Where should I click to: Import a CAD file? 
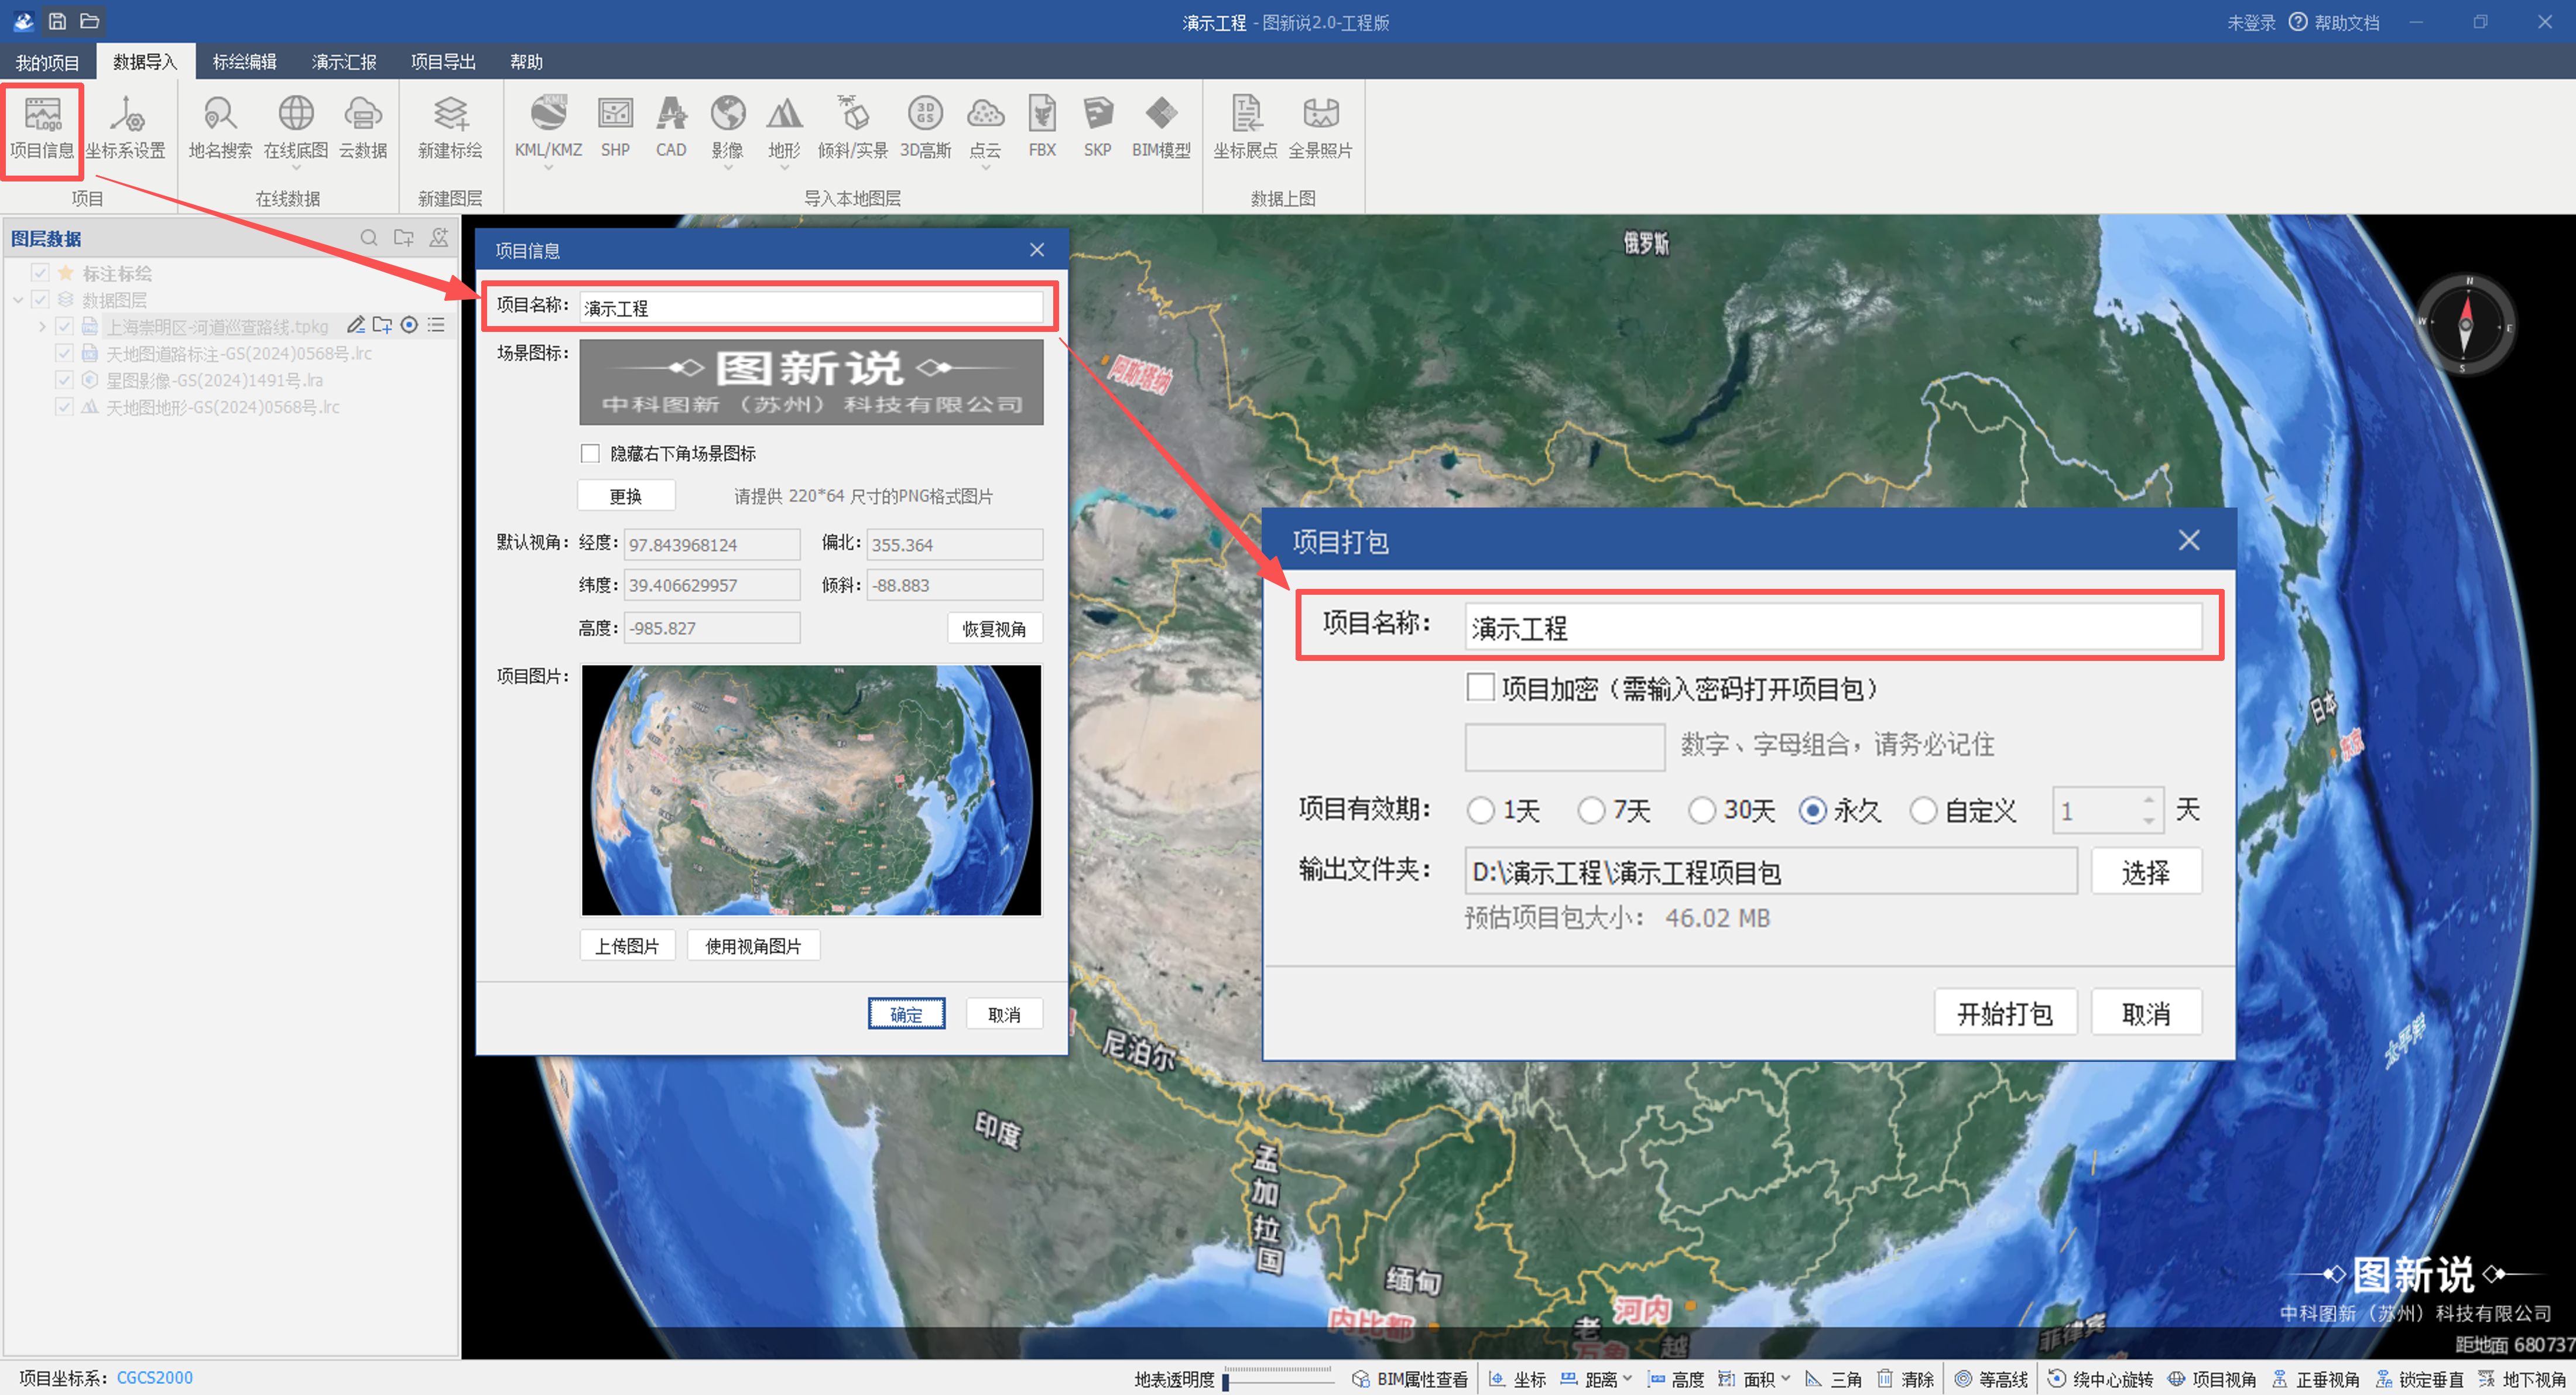point(671,128)
